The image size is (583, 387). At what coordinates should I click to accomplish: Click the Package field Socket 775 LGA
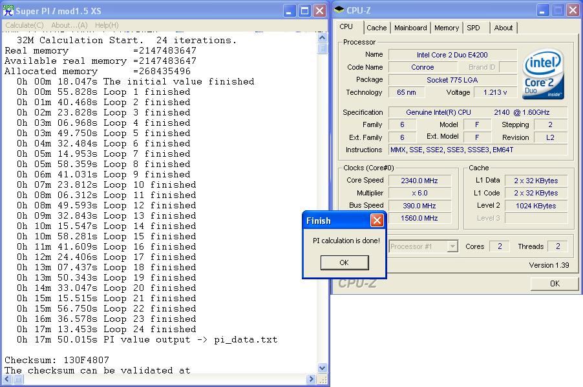(x=452, y=80)
